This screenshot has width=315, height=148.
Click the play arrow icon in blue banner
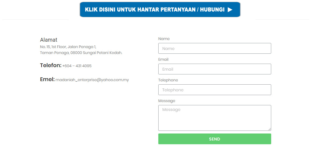[230, 10]
